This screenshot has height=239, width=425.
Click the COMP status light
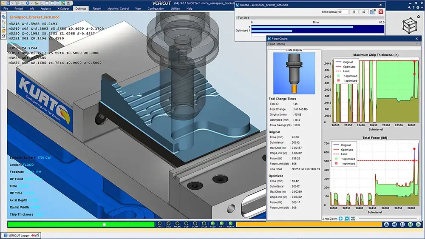click(x=195, y=225)
